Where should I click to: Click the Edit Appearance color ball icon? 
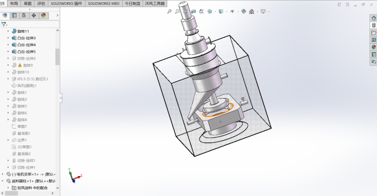pos(244,11)
